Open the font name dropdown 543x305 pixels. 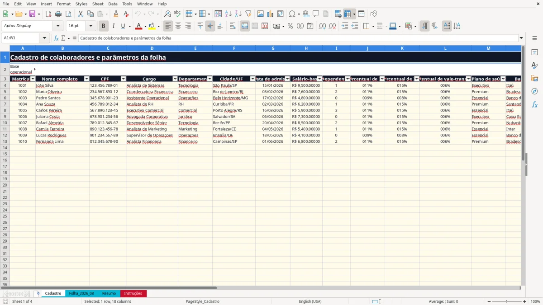click(58, 26)
